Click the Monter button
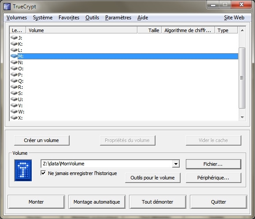Viewport: 255px width, 219px height. 36,202
